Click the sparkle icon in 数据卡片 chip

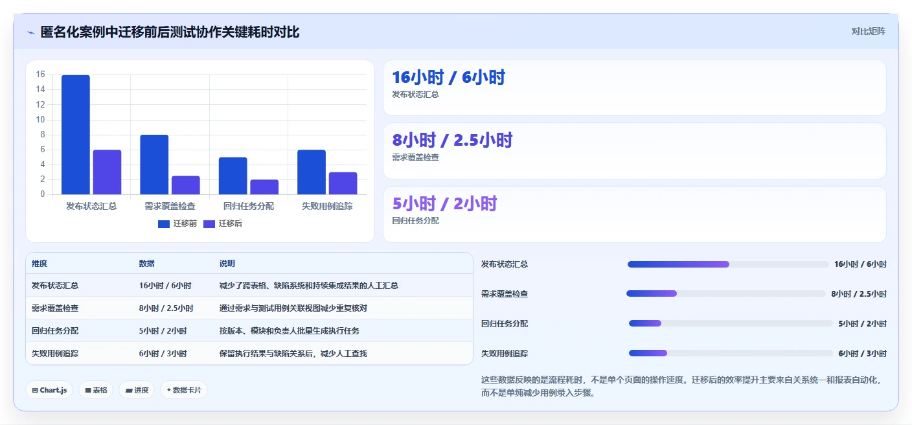pyautogui.click(x=169, y=390)
